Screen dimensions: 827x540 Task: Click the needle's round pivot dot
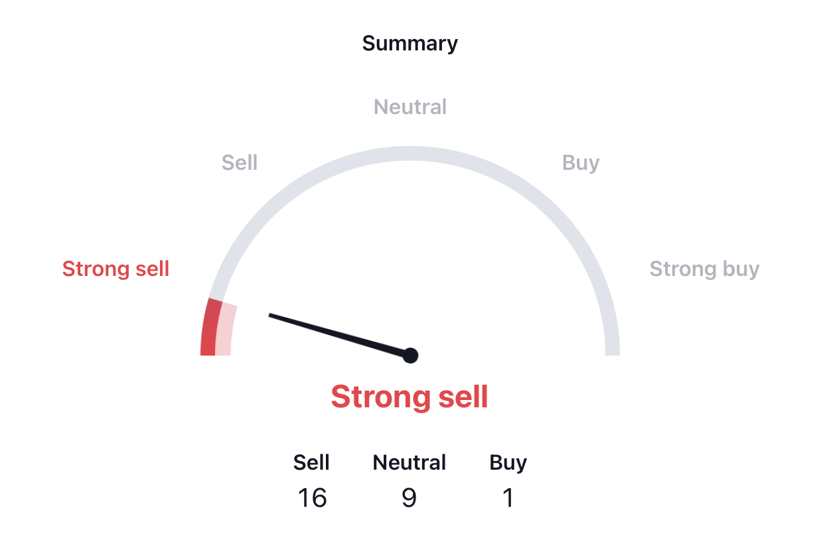coord(410,356)
